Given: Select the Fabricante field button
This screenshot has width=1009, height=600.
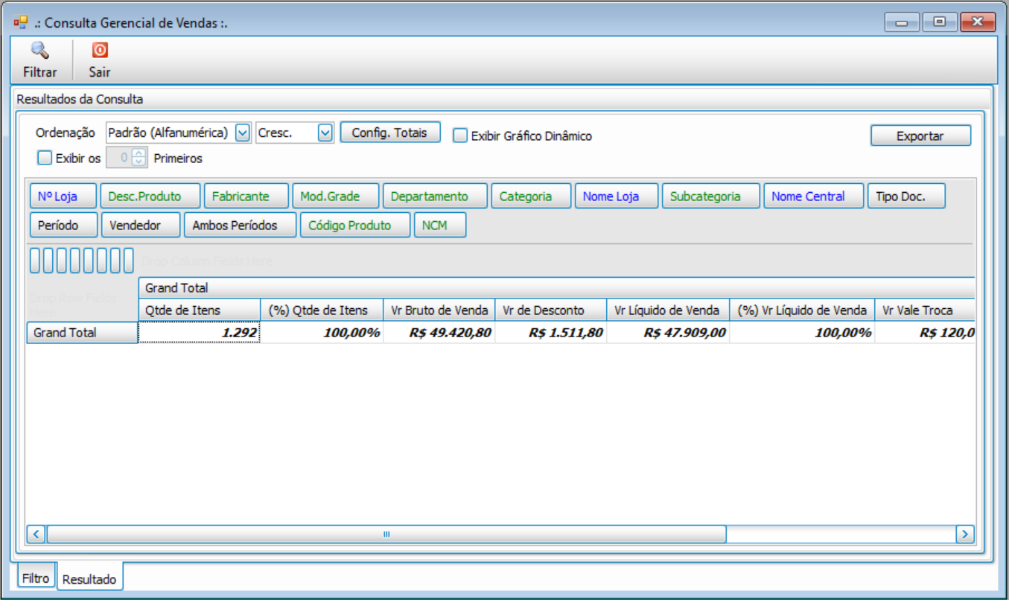Looking at the screenshot, I should 246,197.
